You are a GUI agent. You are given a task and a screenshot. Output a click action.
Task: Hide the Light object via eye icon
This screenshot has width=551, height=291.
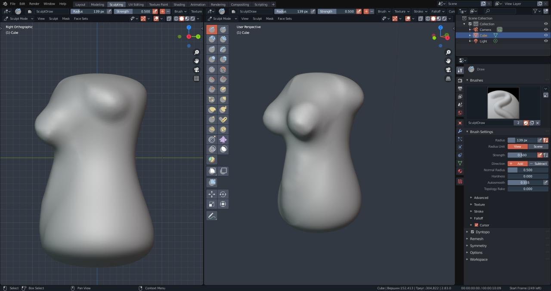click(546, 41)
